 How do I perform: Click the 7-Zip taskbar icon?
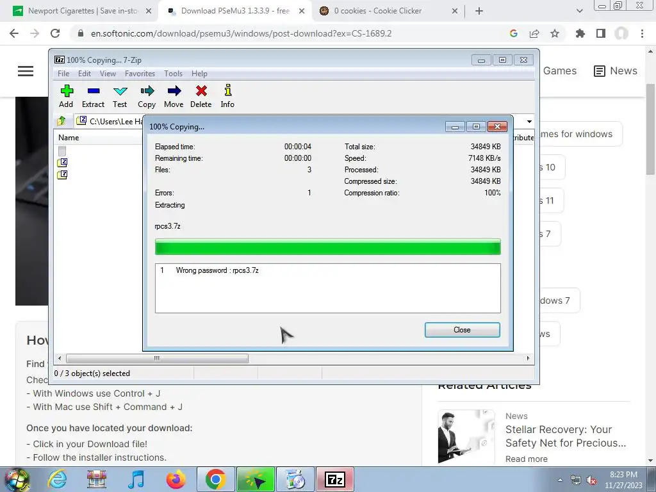[x=335, y=479]
